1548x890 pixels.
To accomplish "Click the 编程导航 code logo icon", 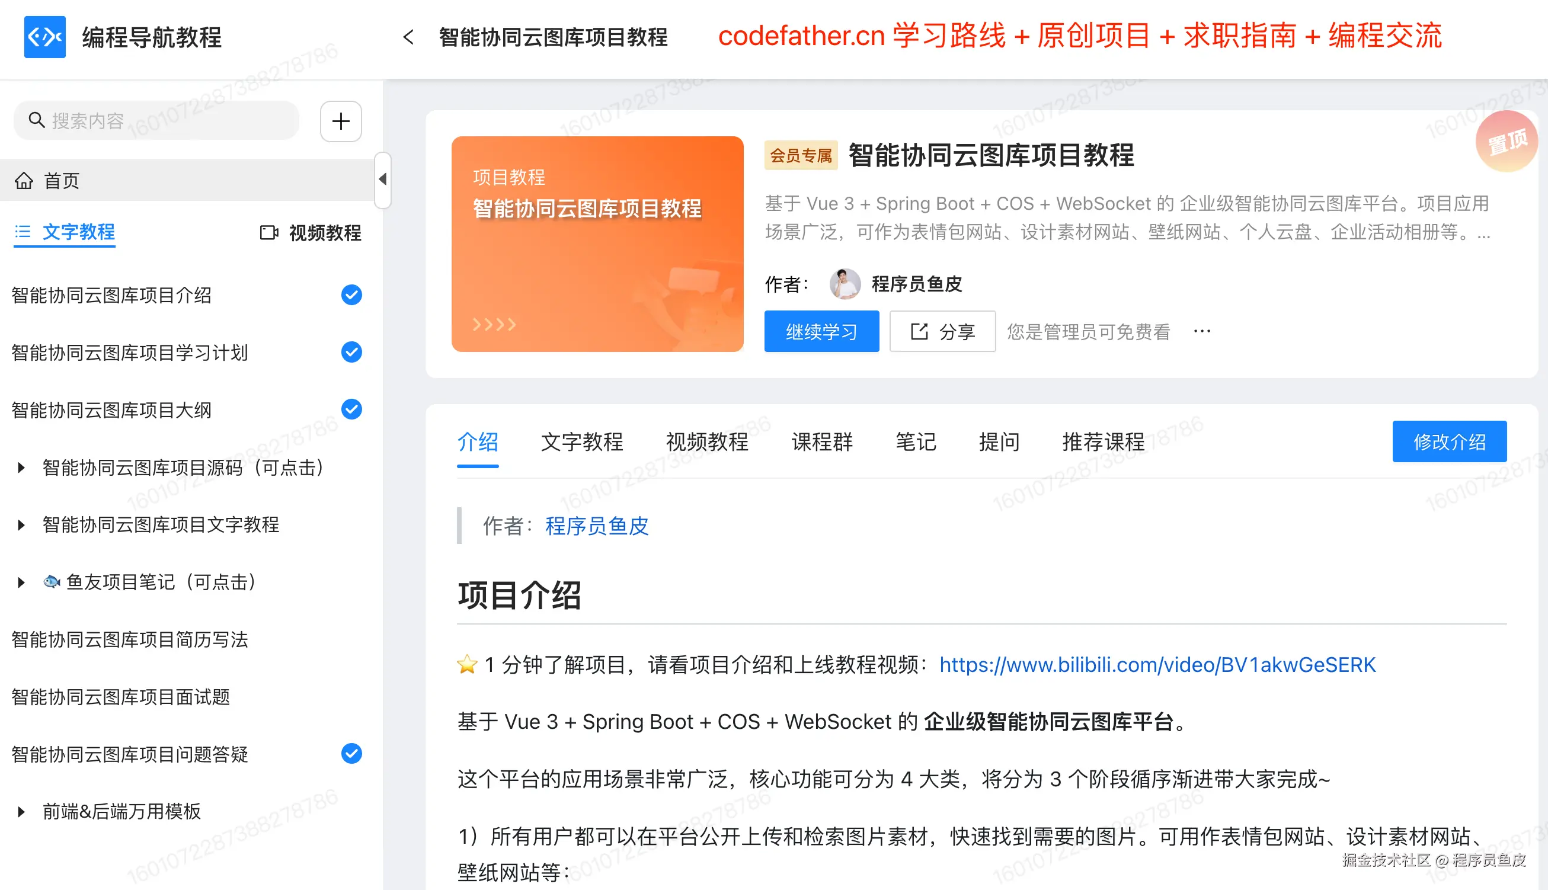I will pyautogui.click(x=44, y=37).
